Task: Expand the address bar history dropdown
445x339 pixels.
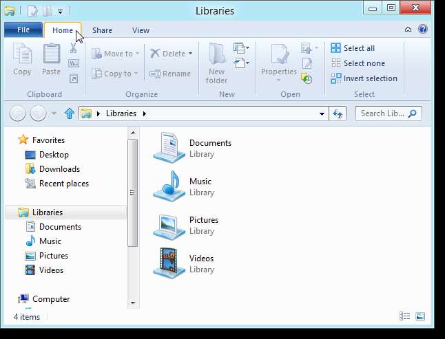Action: tap(322, 114)
